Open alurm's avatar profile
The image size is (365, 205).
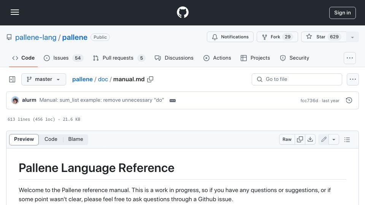click(15, 100)
